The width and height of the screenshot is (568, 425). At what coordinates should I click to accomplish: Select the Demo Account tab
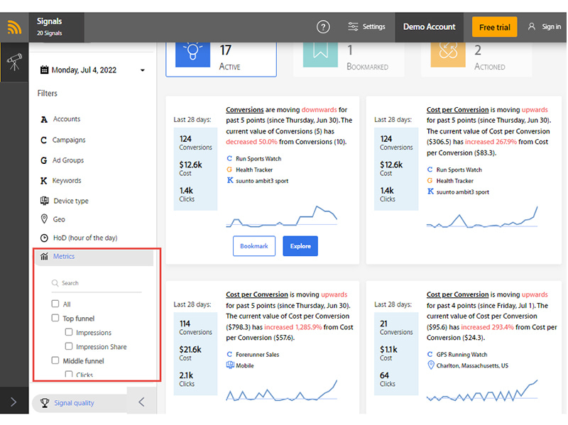430,27
